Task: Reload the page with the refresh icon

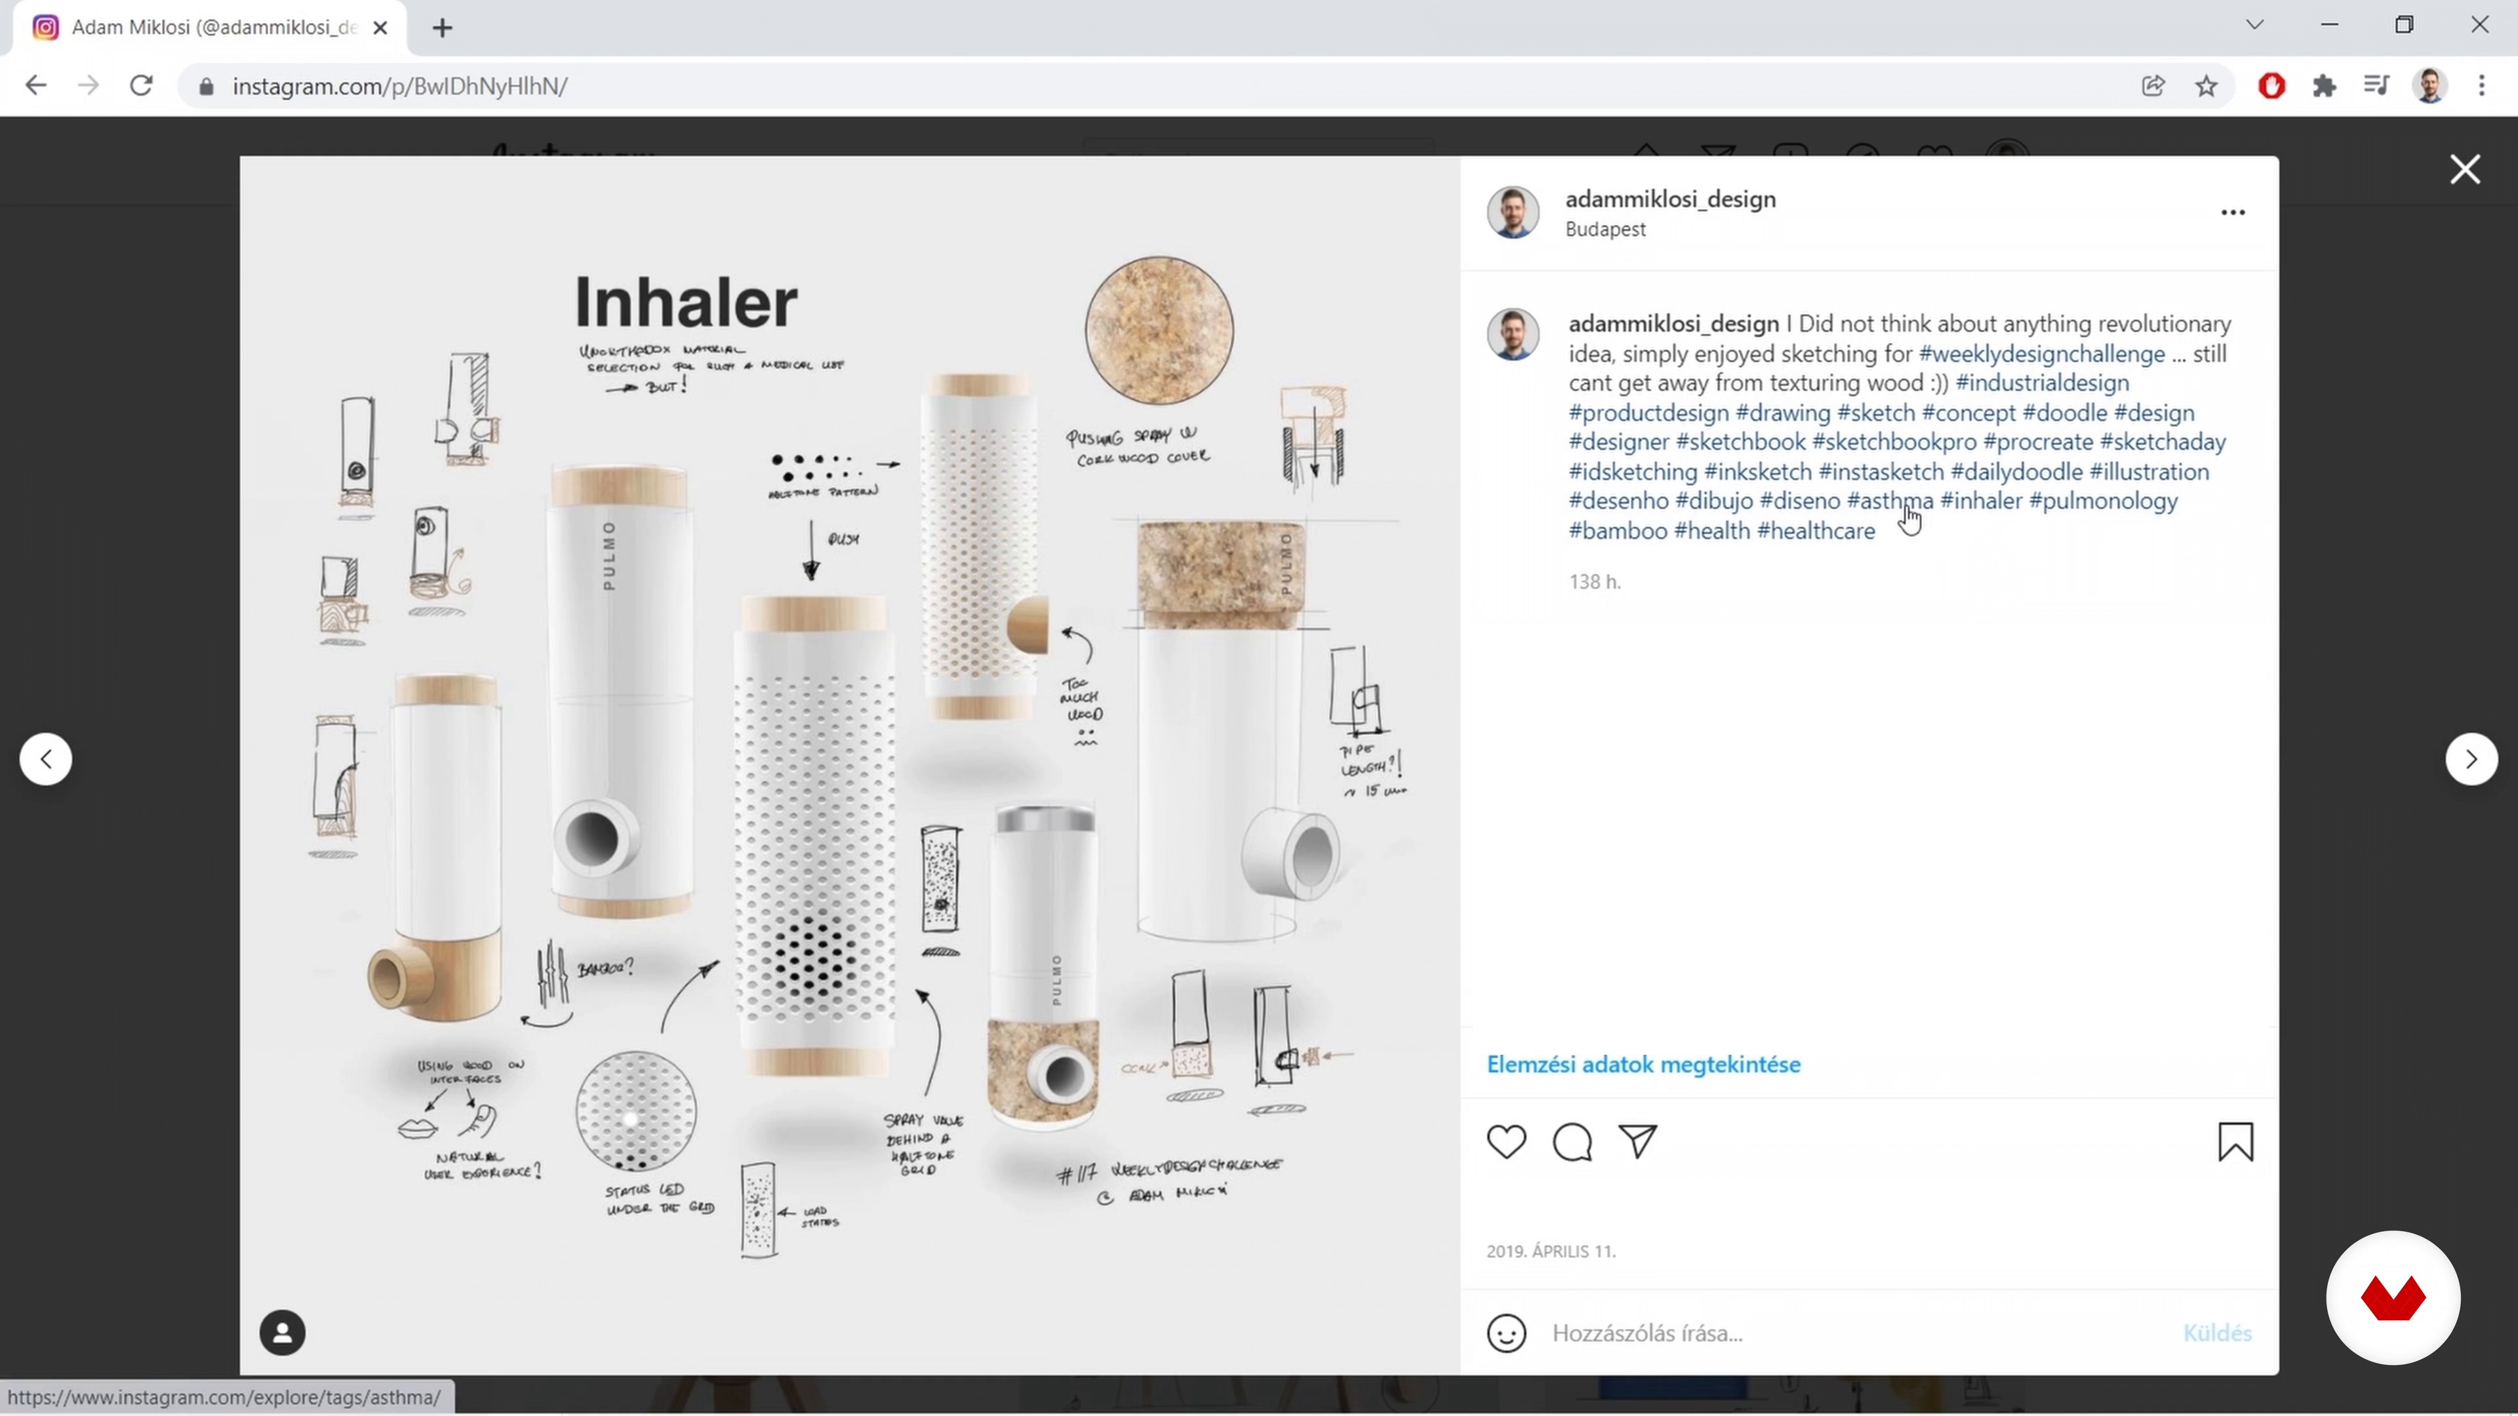Action: pos(142,86)
